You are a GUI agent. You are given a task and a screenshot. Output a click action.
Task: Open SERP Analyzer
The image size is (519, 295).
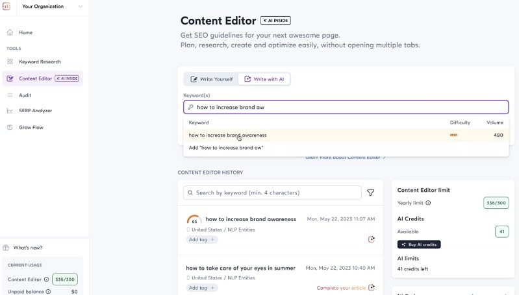[x=36, y=111]
